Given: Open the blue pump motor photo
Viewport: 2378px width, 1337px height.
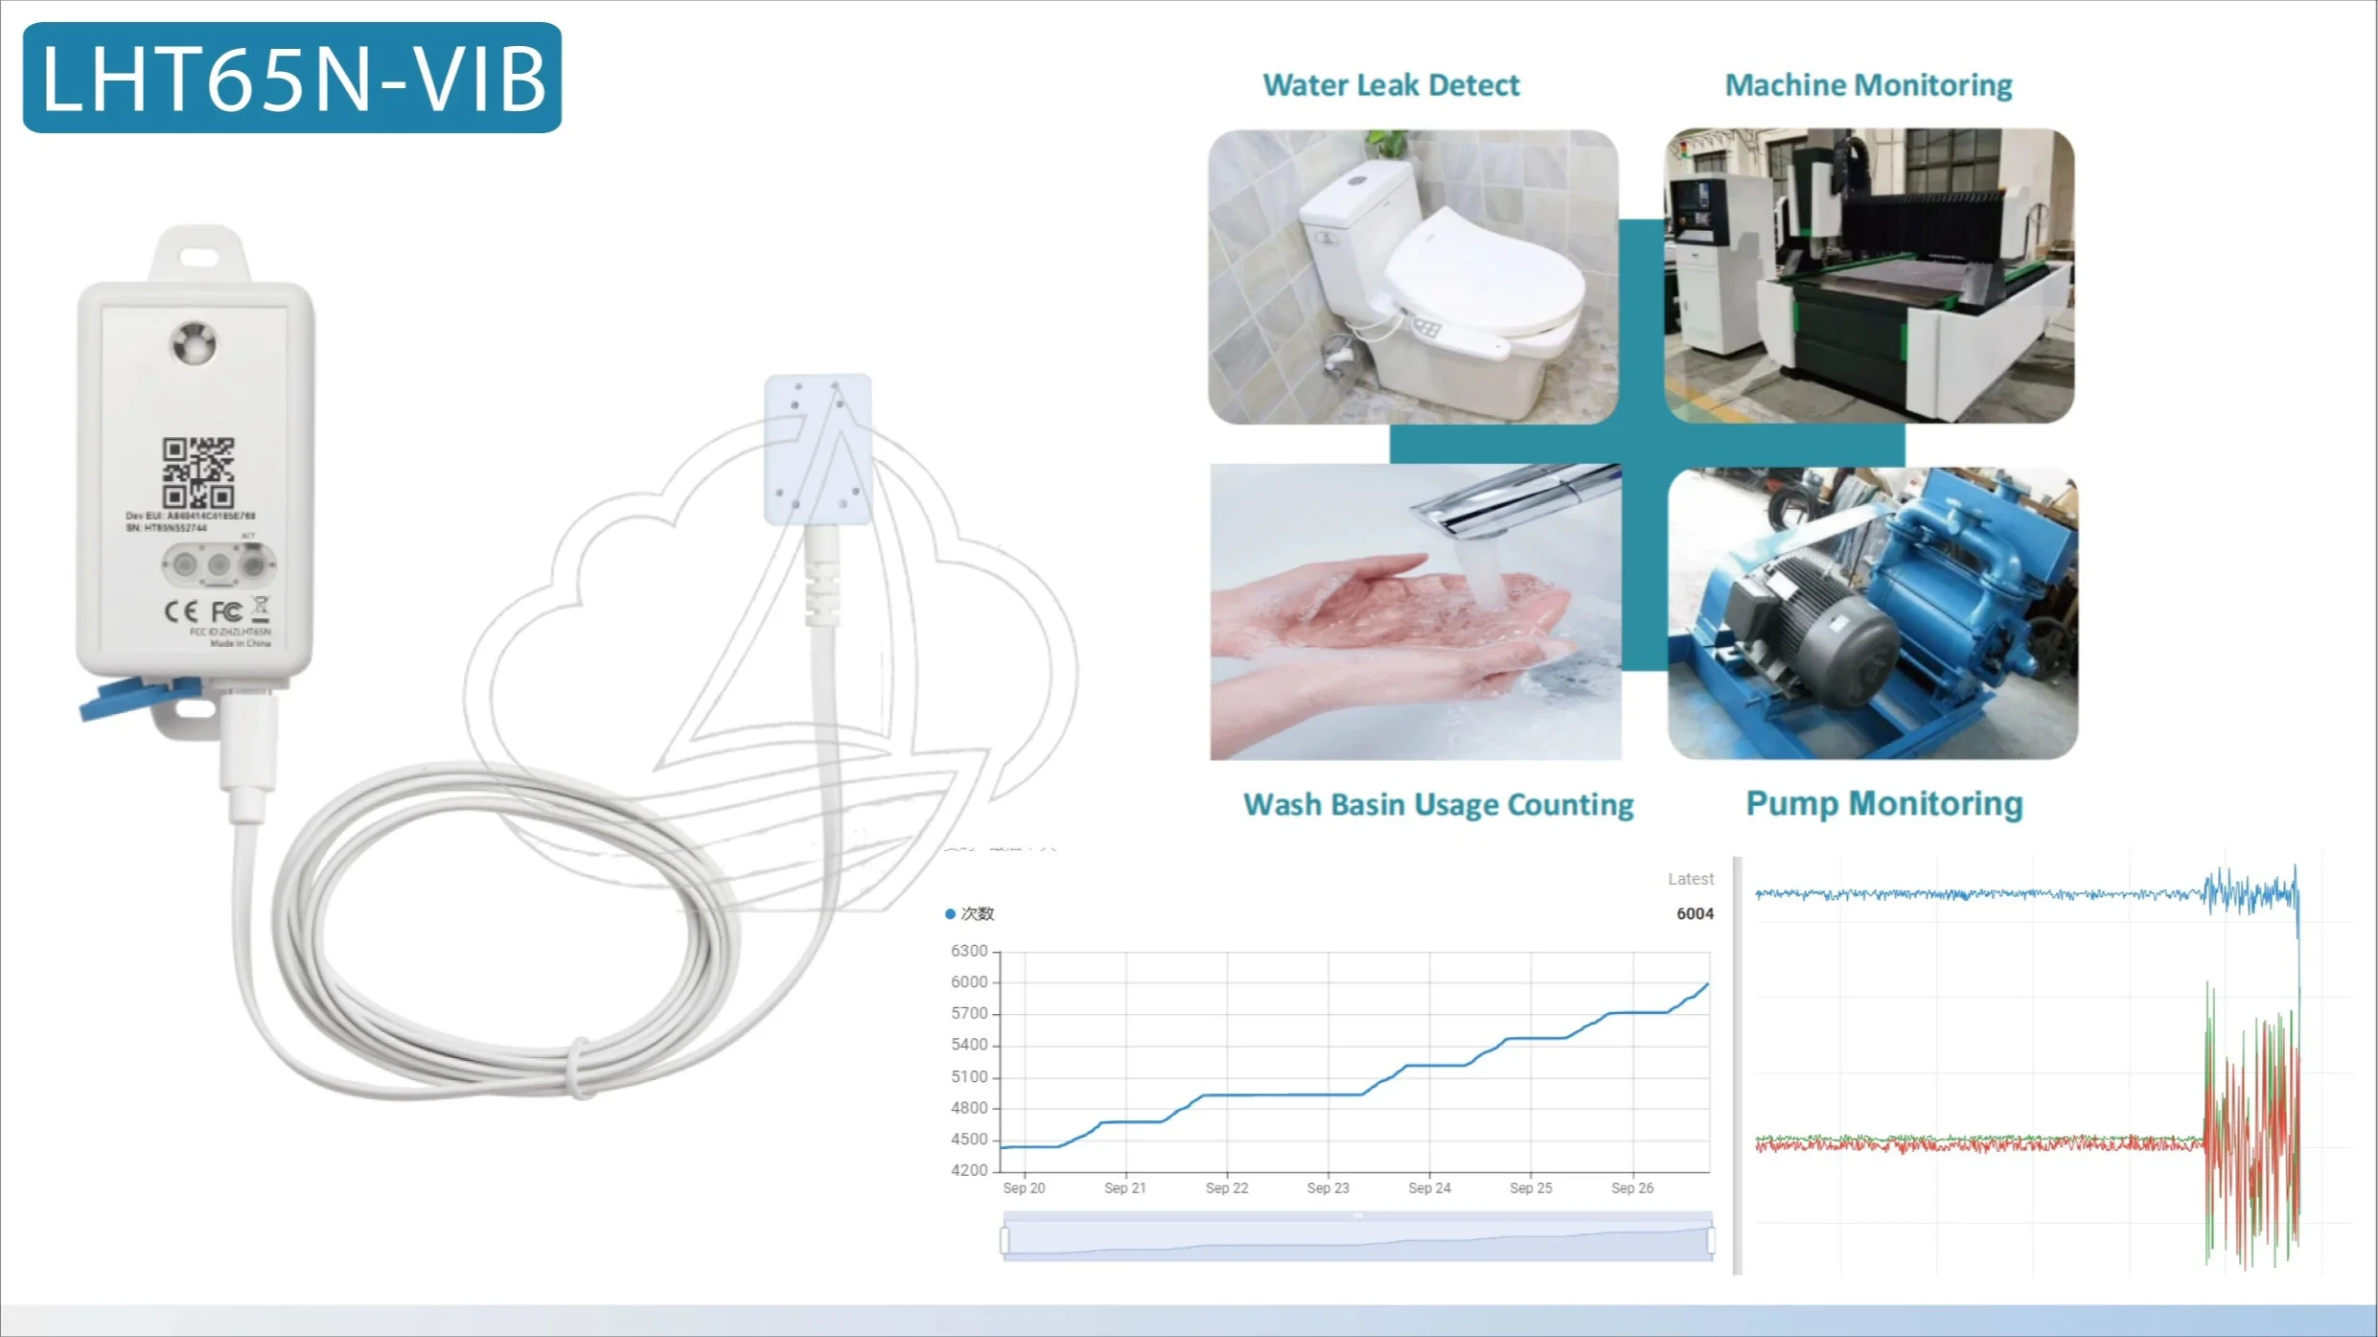Looking at the screenshot, I should tap(1873, 613).
